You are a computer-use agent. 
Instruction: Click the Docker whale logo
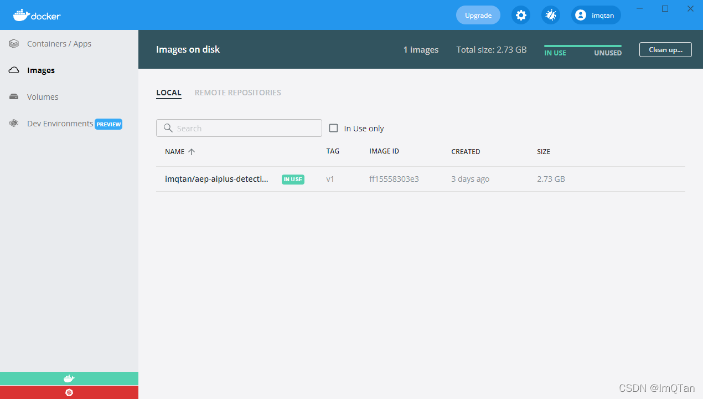(37, 15)
